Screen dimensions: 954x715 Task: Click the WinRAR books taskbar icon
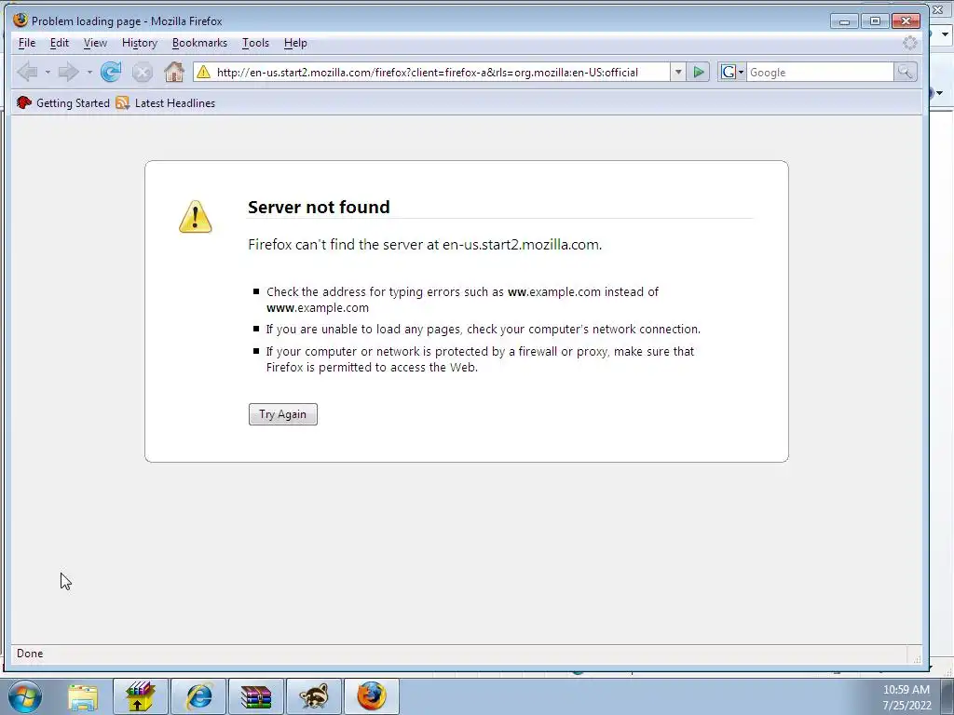click(x=256, y=696)
